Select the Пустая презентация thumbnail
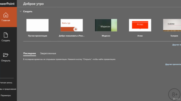 click(37, 25)
